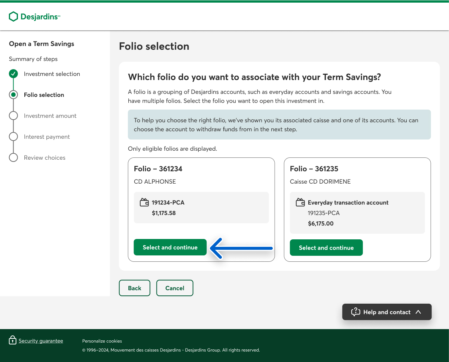Select and continue with Folio 361234
Image resolution: width=449 pixels, height=362 pixels.
coord(170,248)
